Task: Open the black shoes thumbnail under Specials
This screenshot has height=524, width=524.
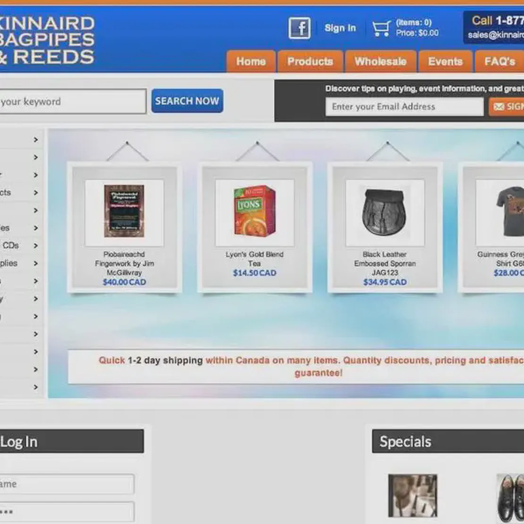Action: [x=510, y=498]
